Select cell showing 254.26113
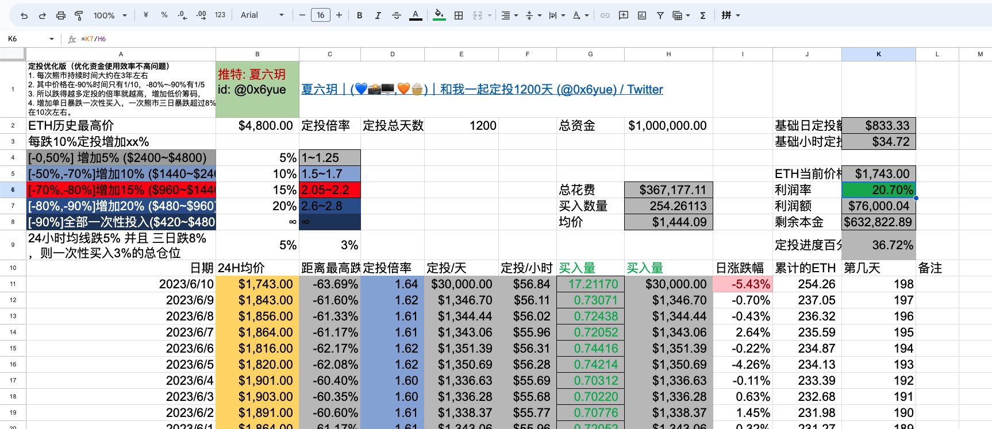 pos(668,206)
